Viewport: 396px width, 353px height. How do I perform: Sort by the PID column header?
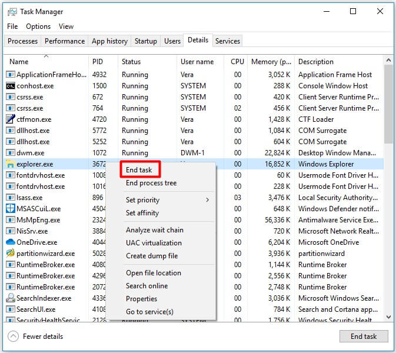coord(104,62)
